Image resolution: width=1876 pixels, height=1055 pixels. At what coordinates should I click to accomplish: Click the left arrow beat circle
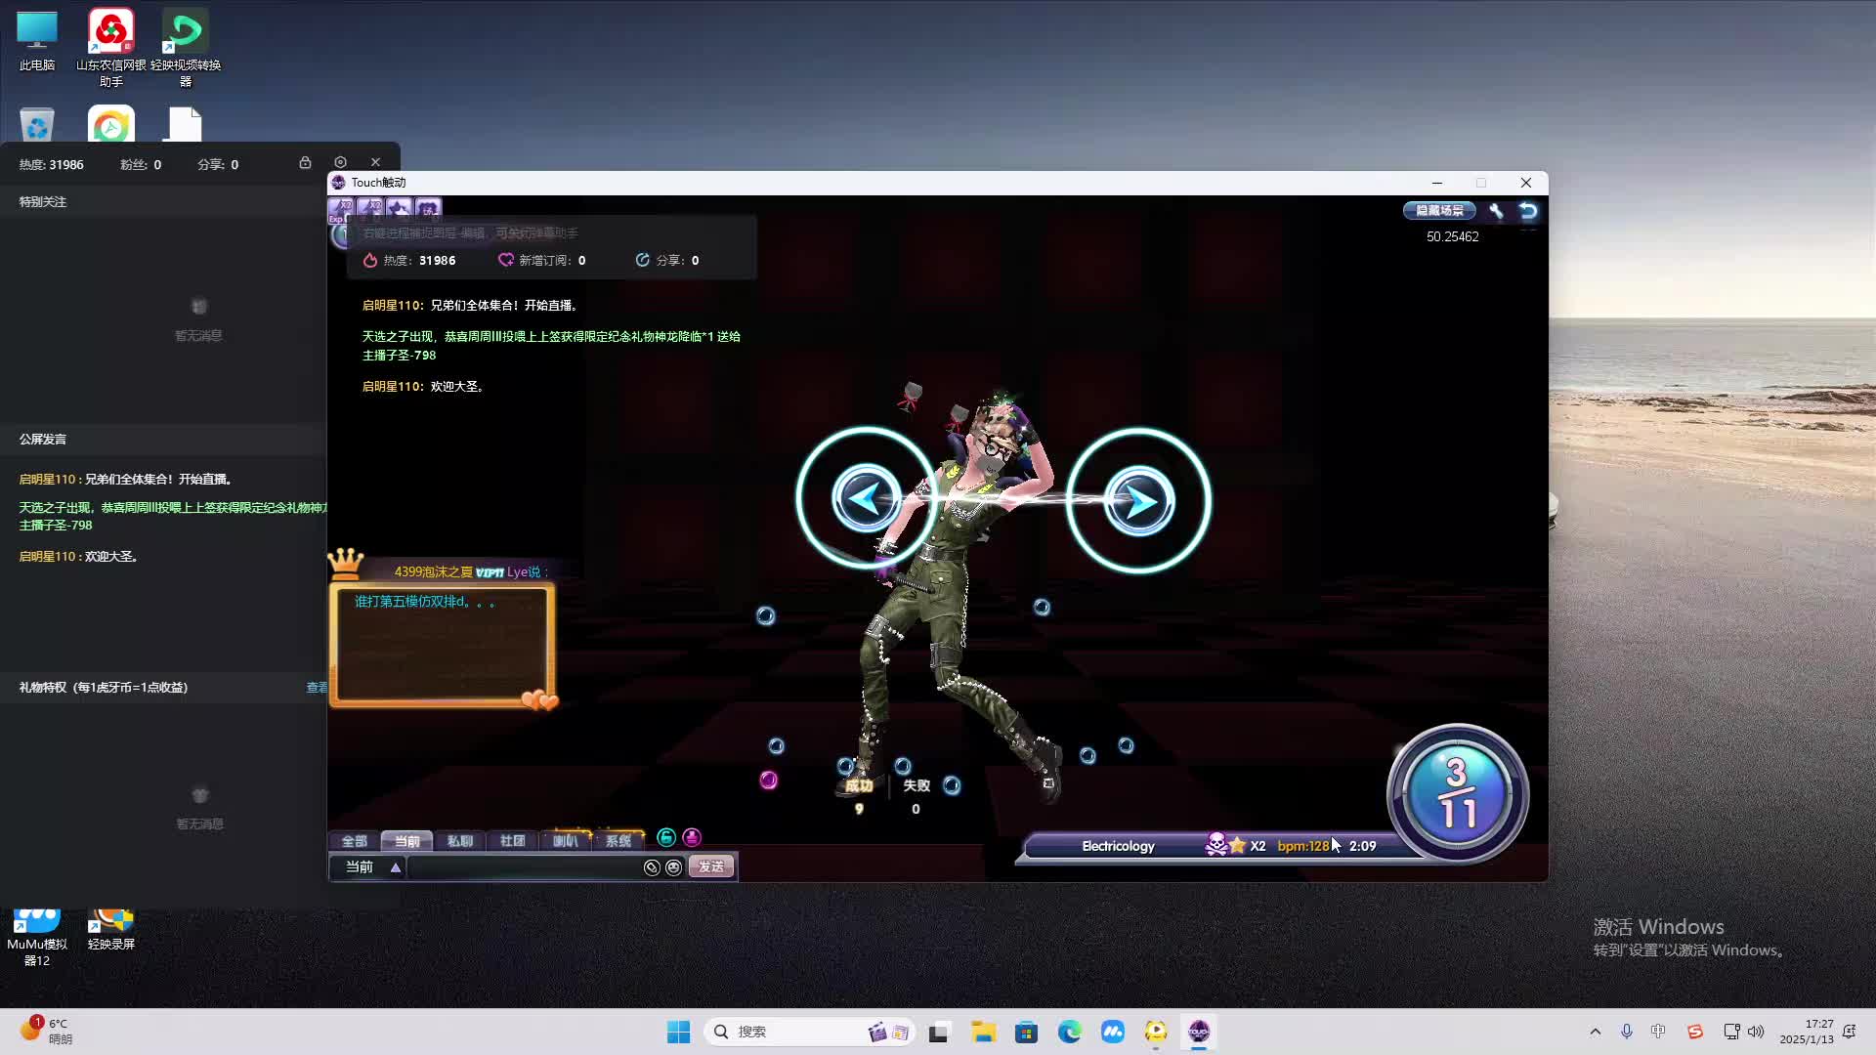866,499
